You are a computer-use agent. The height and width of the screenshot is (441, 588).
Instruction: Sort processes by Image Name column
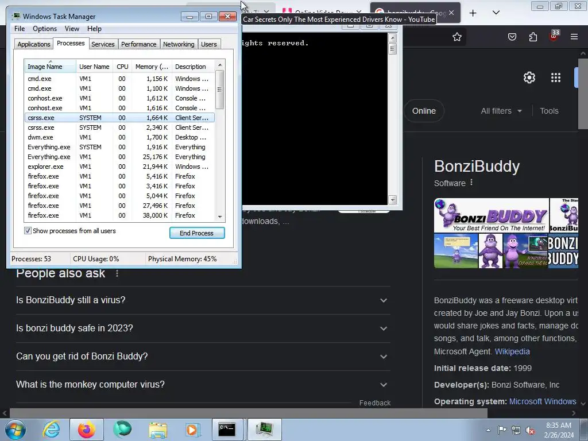pyautogui.click(x=51, y=67)
